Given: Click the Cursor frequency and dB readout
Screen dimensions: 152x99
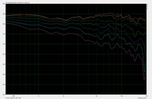Looking at the screenshot, I should click(13, 98).
